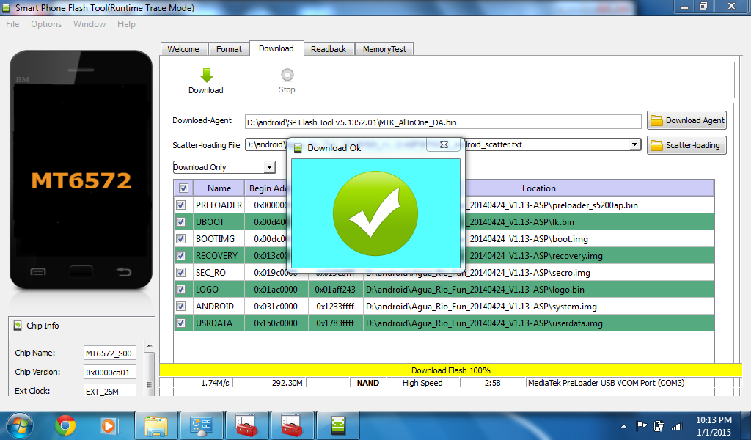
Task: Click the first red toolbox taskbar icon
Action: tap(246, 425)
